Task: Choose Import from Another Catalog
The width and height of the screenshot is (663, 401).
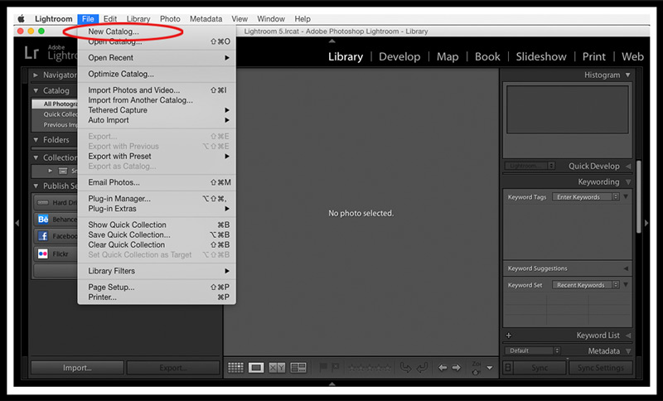Action: tap(157, 100)
